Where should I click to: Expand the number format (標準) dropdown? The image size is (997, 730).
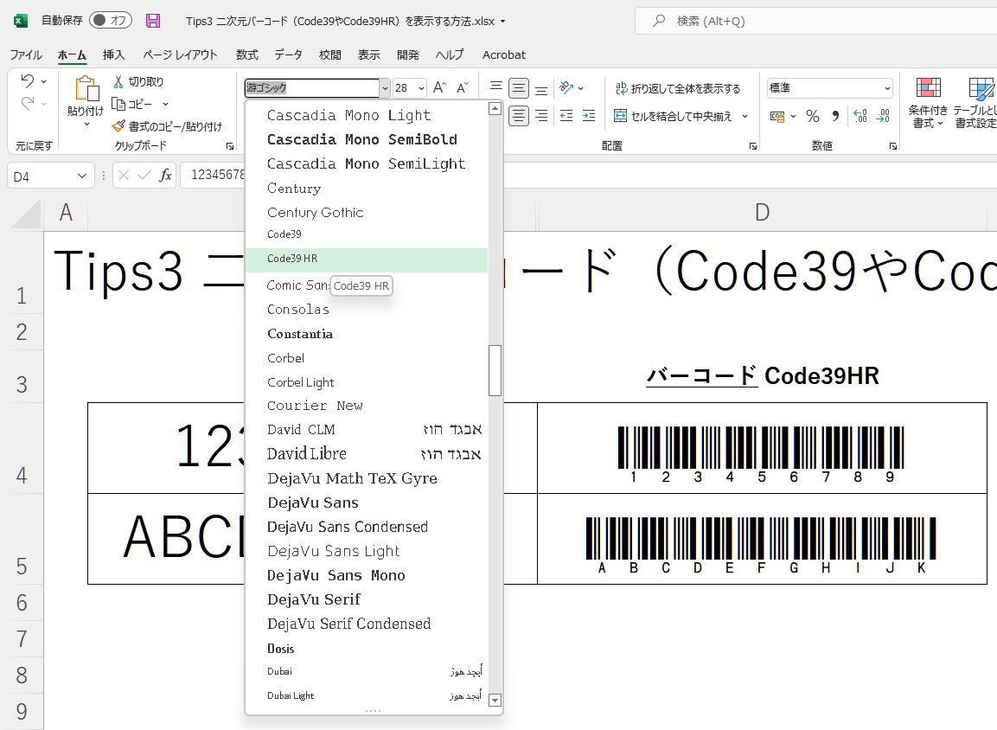coord(887,88)
